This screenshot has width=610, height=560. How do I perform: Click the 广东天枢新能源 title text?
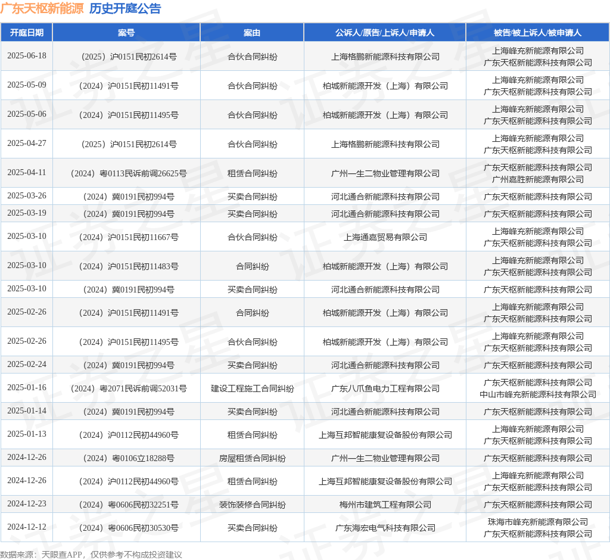(42, 8)
